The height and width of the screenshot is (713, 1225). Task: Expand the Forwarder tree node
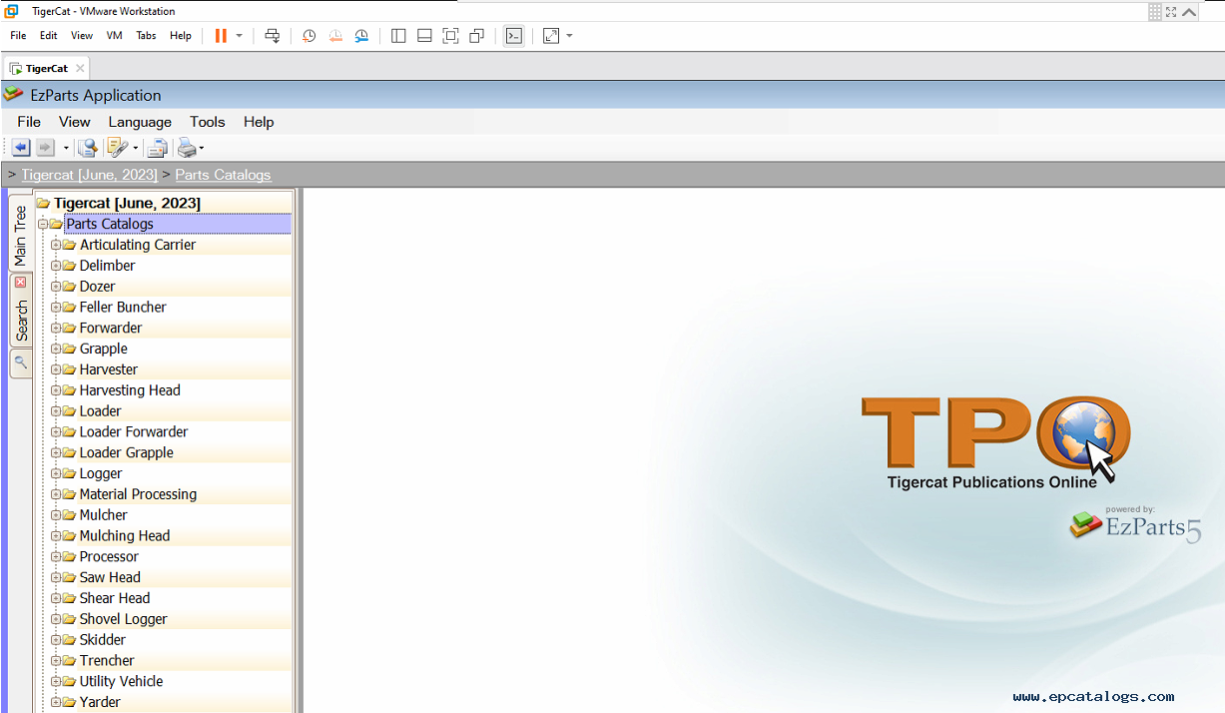point(56,328)
